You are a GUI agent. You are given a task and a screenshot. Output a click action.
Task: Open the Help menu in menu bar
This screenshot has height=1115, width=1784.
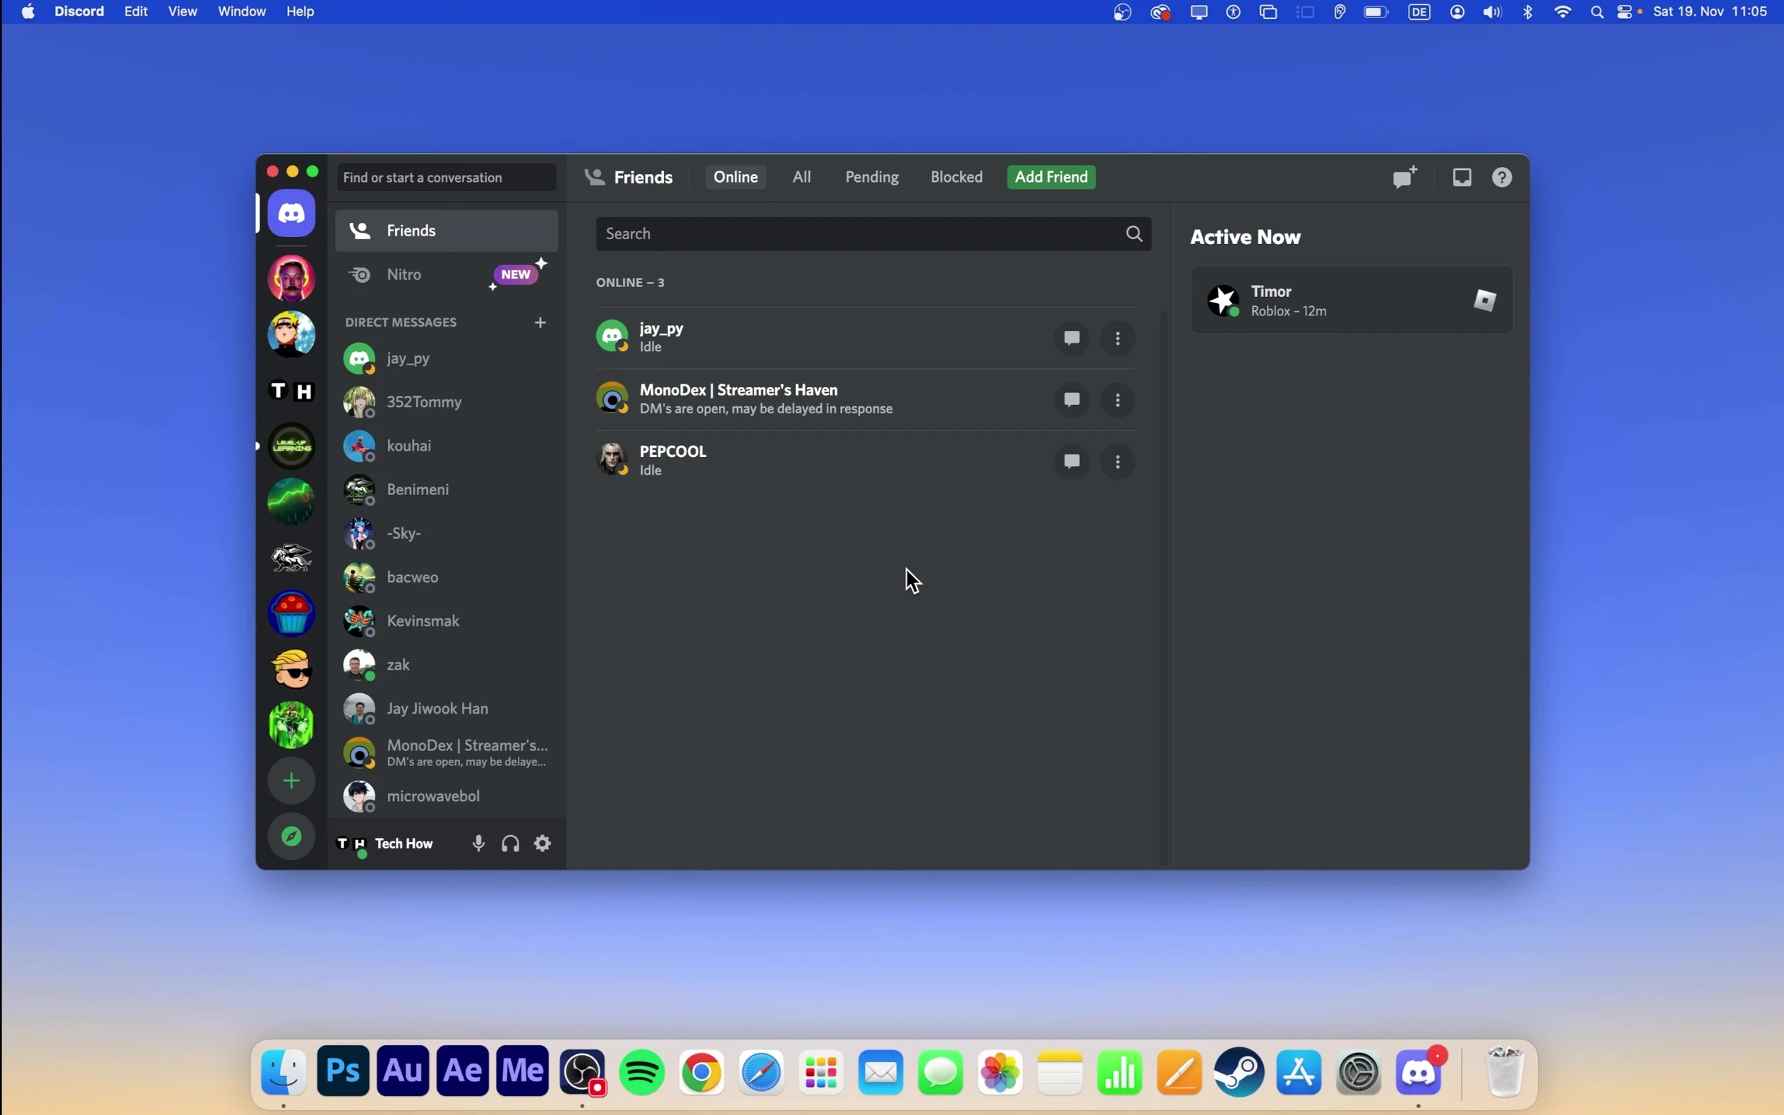pos(301,12)
